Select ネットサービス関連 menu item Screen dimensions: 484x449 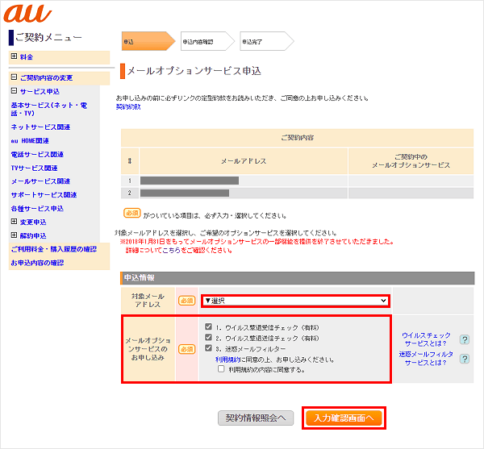[40, 127]
